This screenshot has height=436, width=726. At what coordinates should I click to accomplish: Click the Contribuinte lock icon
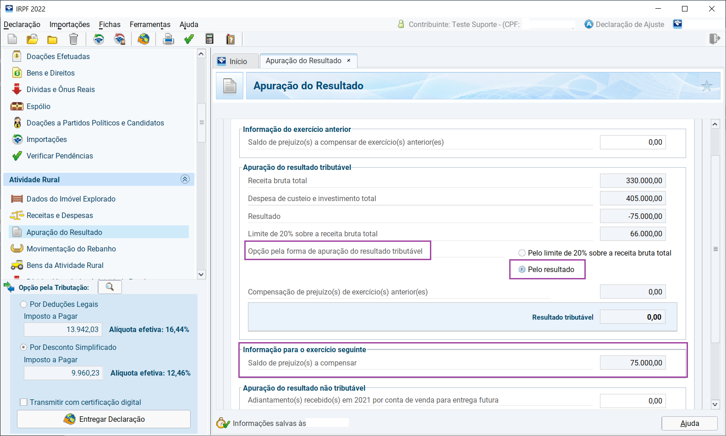[401, 24]
